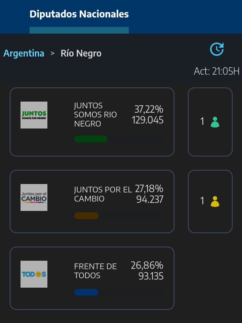Click the Todos party logo

(34, 274)
